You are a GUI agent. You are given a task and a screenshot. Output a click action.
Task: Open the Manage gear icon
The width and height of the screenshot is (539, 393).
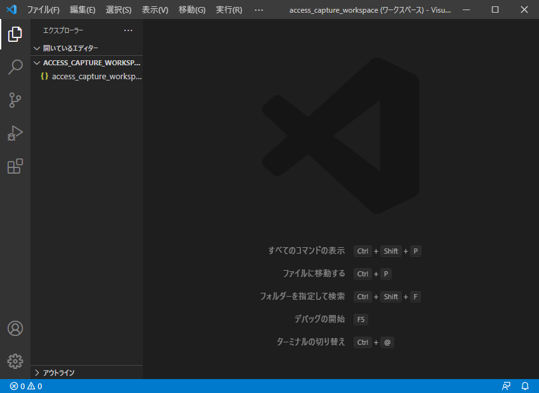[x=15, y=361]
